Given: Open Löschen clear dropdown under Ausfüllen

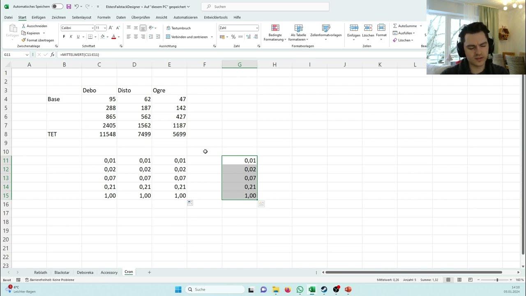Looking at the screenshot, I should (x=403, y=40).
